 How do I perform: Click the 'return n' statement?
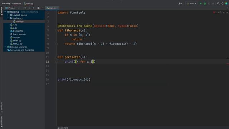[78, 39]
